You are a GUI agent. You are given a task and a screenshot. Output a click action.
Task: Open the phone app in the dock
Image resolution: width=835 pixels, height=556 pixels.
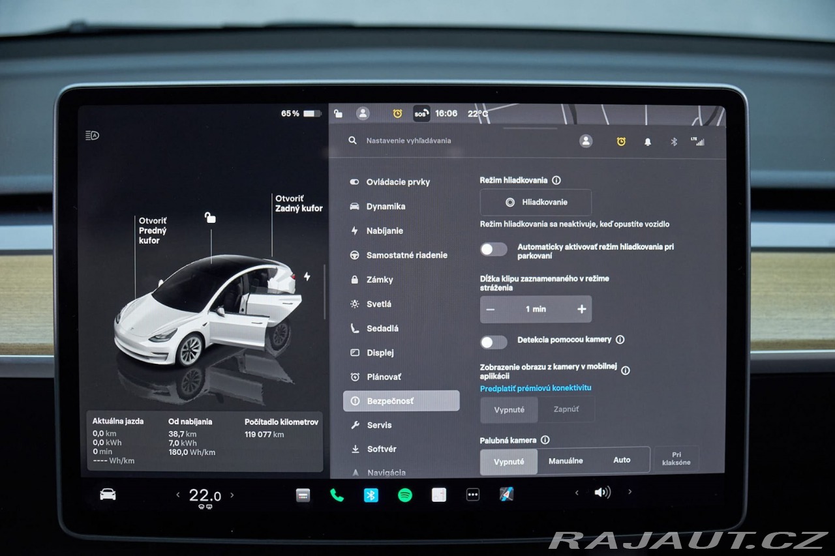click(337, 495)
